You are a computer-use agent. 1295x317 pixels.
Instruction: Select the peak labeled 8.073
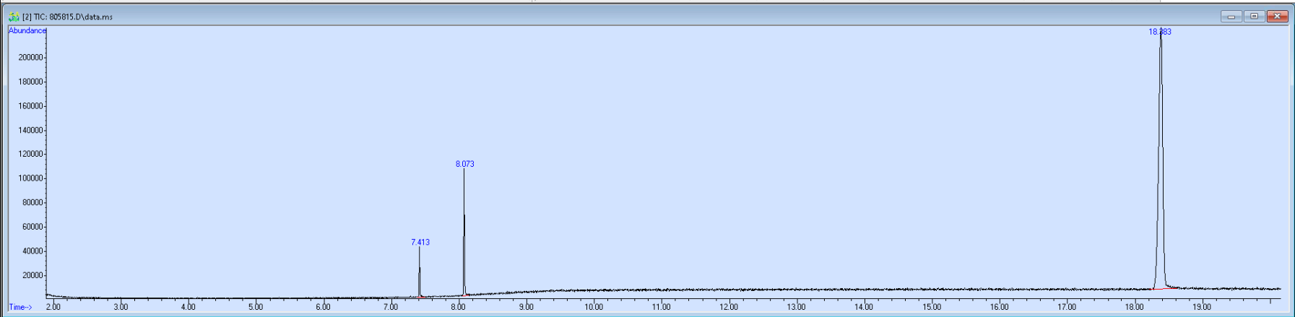coord(464,164)
